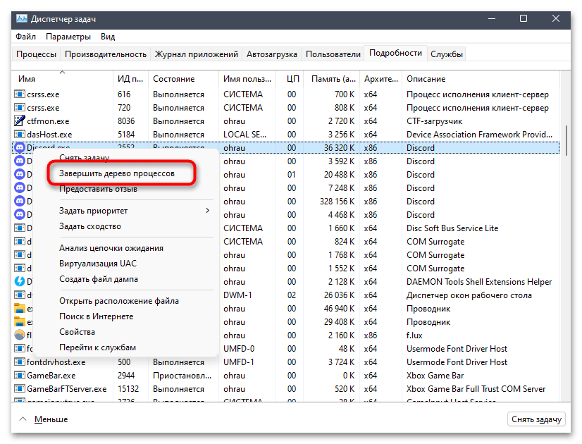Click the dasHost.exe process icon
The image size is (582, 444).
[x=19, y=135]
